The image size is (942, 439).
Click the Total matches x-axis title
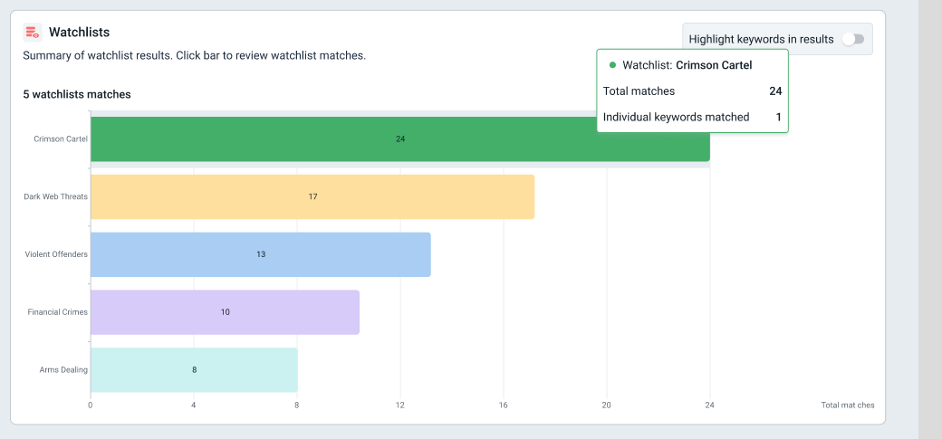coord(847,405)
